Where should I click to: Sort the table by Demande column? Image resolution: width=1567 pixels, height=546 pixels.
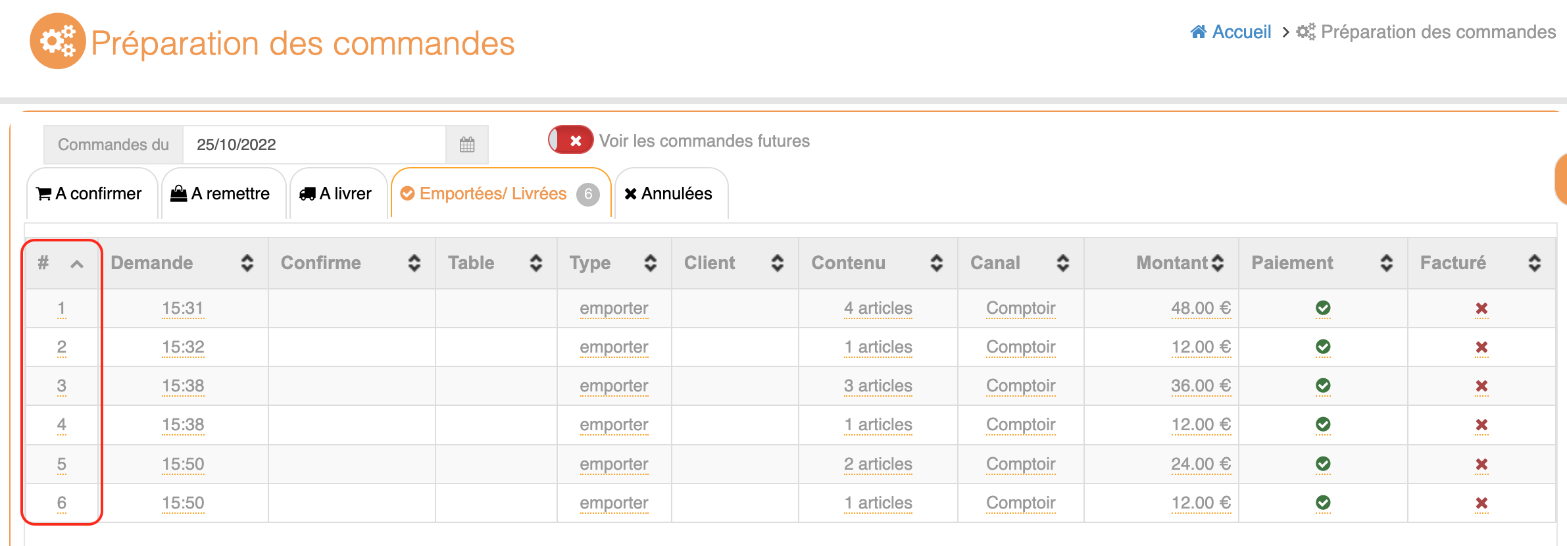pyautogui.click(x=247, y=263)
